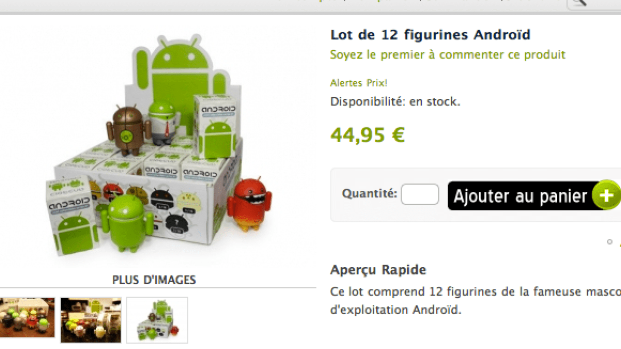Image resolution: width=621 pixels, height=349 pixels.
Task: Click the 44,95 € price
Action: pyautogui.click(x=367, y=135)
